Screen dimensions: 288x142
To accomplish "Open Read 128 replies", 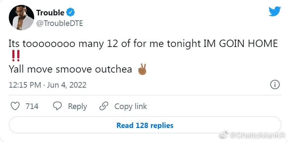I will pyautogui.click(x=145, y=125).
